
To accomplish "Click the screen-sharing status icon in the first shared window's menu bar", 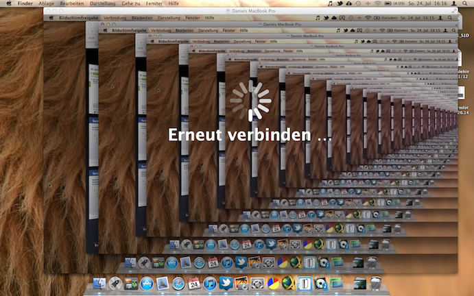I will [x=342, y=18].
